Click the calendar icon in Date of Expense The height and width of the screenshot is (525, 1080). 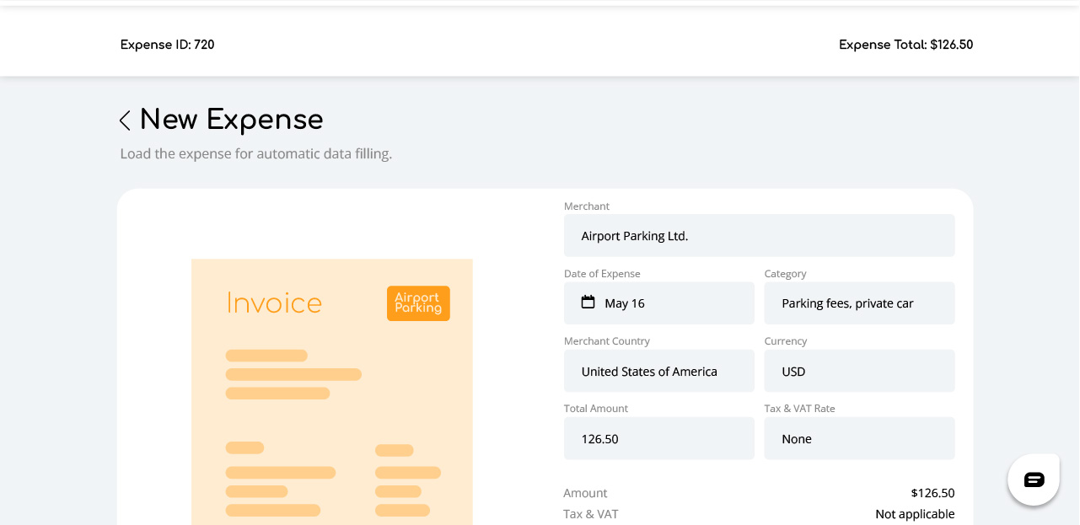tap(588, 303)
